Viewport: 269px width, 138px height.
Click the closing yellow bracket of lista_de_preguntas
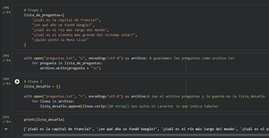pos(25,45)
